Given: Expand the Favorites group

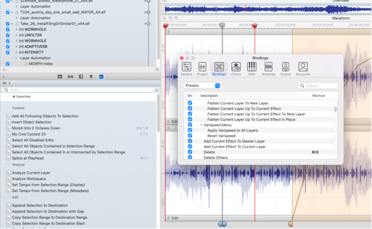Looking at the screenshot, I should click(9, 96).
